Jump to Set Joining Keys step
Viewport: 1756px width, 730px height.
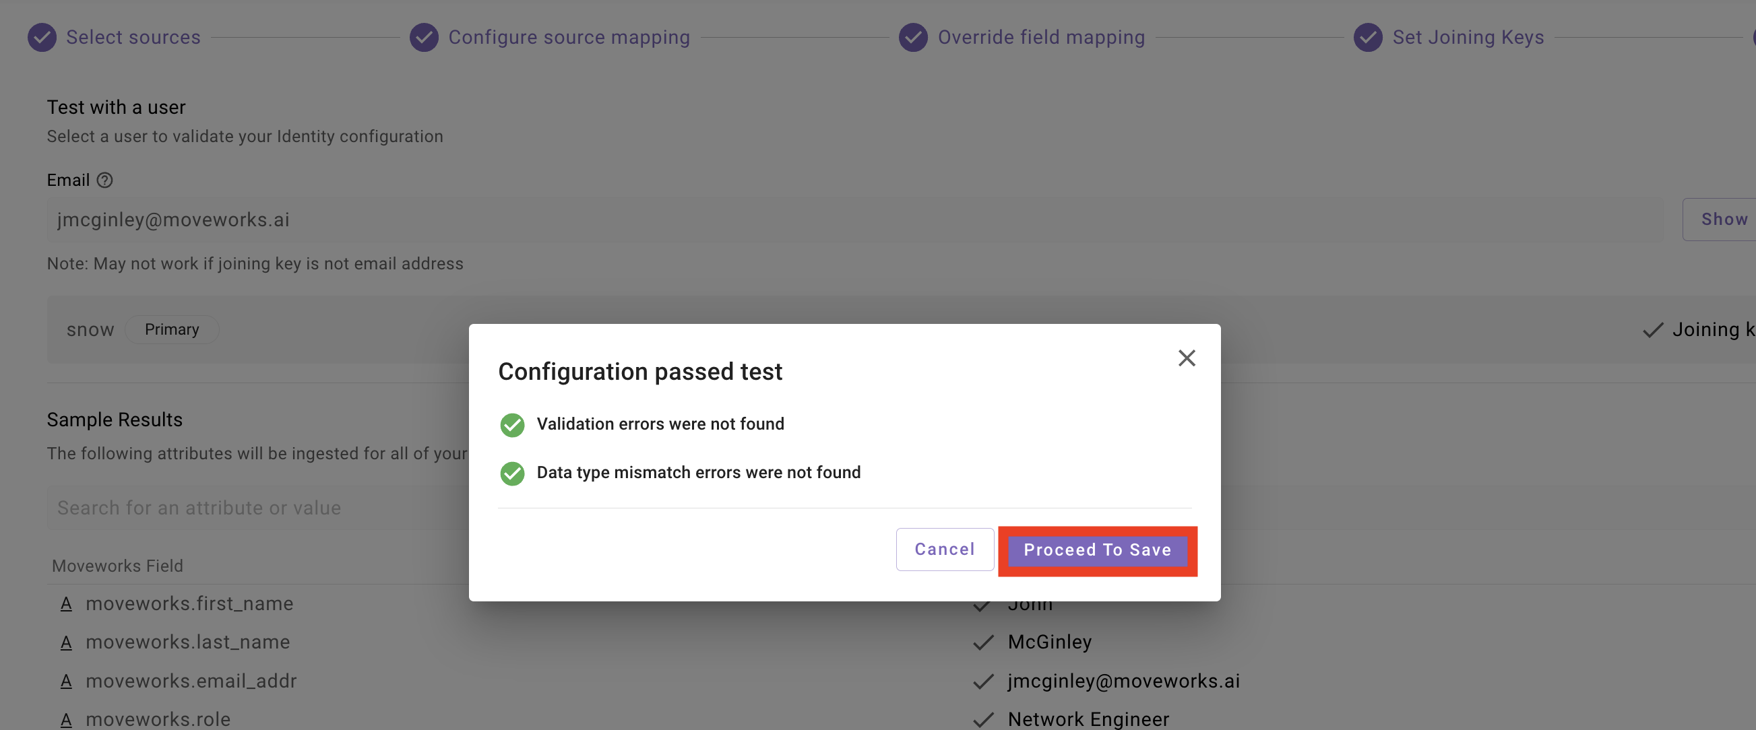point(1468,38)
